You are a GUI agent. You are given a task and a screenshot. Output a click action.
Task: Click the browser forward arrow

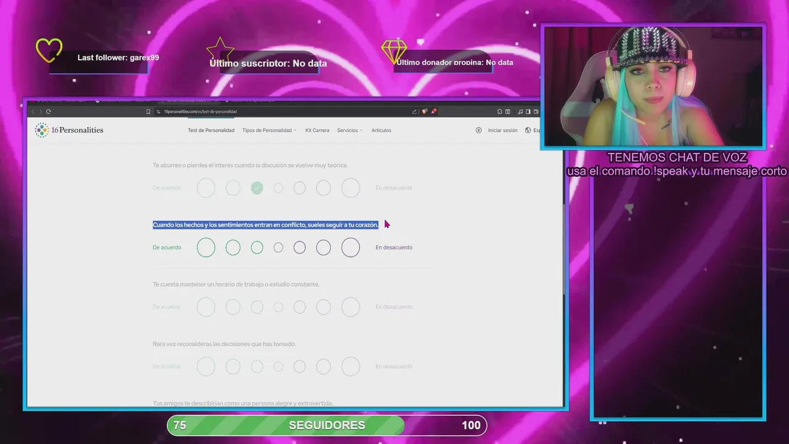(x=40, y=112)
